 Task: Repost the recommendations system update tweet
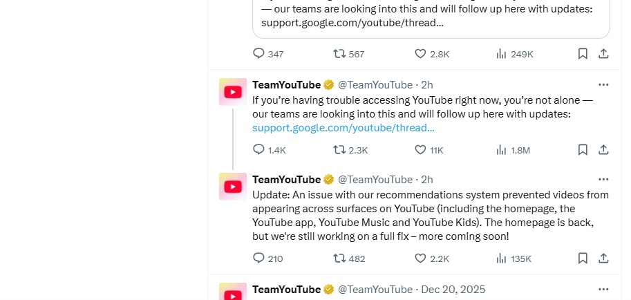[x=339, y=259]
